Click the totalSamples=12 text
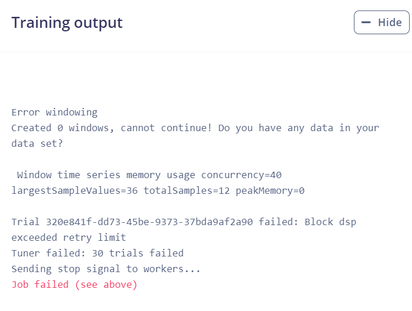Viewport: 412px width, 311px height. [187, 190]
